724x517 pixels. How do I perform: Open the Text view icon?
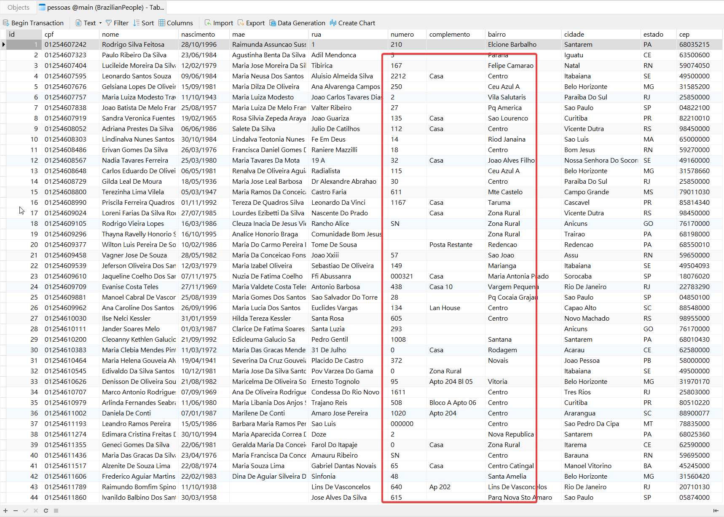coord(78,23)
